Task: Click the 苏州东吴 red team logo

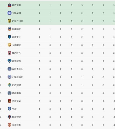Action: [9, 101]
